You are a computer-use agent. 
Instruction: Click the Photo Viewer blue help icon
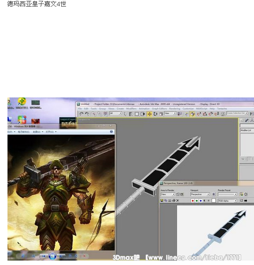point(111,132)
